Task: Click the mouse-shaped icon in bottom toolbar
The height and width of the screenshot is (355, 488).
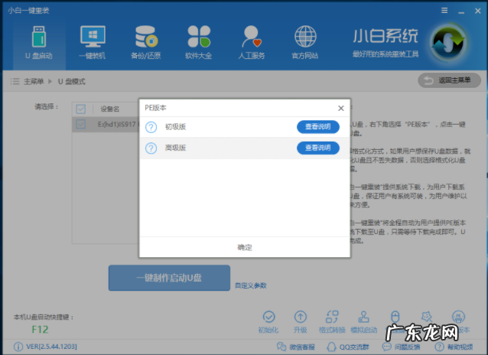Action: tap(395, 317)
